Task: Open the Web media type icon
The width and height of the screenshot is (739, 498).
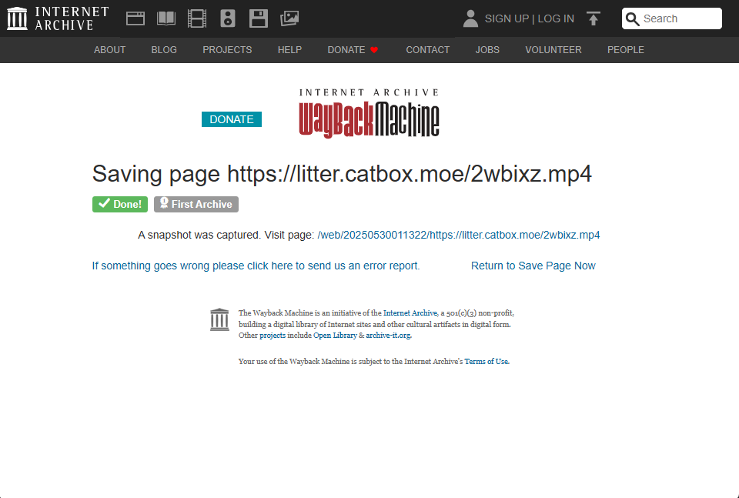Action: [x=135, y=18]
